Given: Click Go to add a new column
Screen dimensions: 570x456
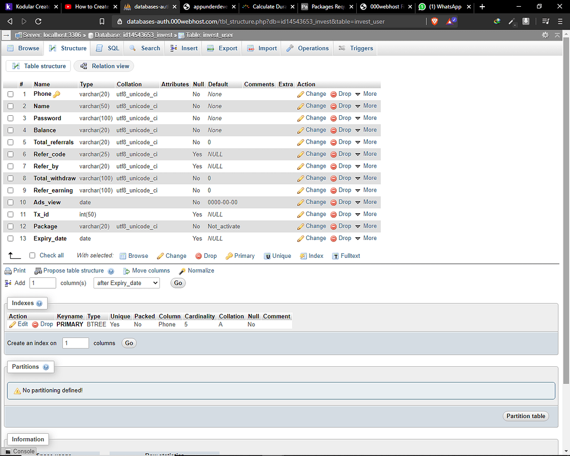Looking at the screenshot, I should point(178,283).
